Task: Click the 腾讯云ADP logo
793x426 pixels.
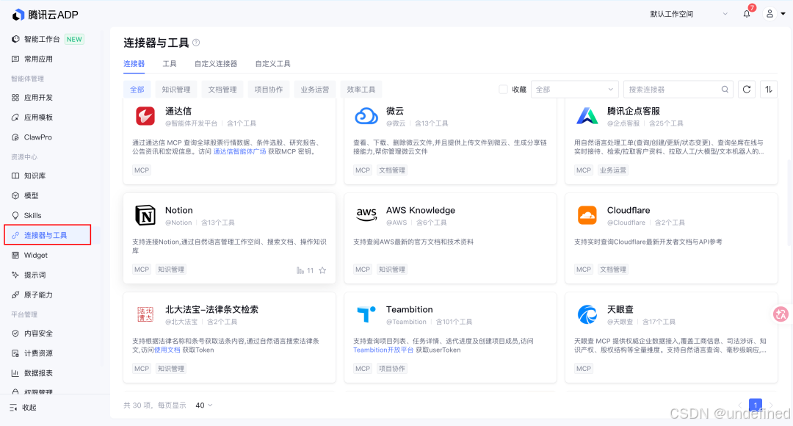Action: point(45,15)
